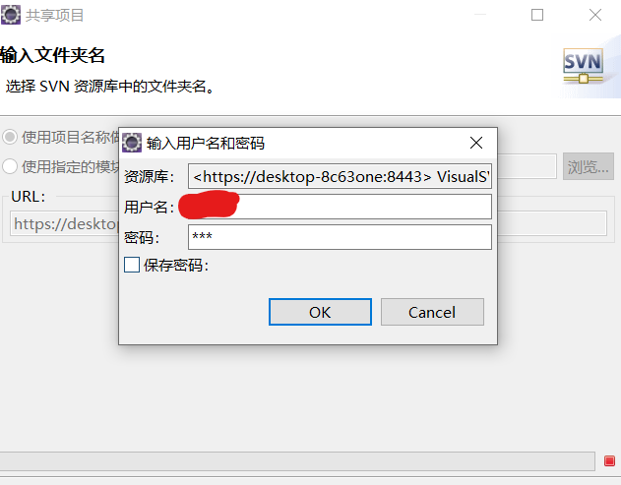621x485 pixels.
Task: Close the 共享项目 window
Action: point(594,15)
